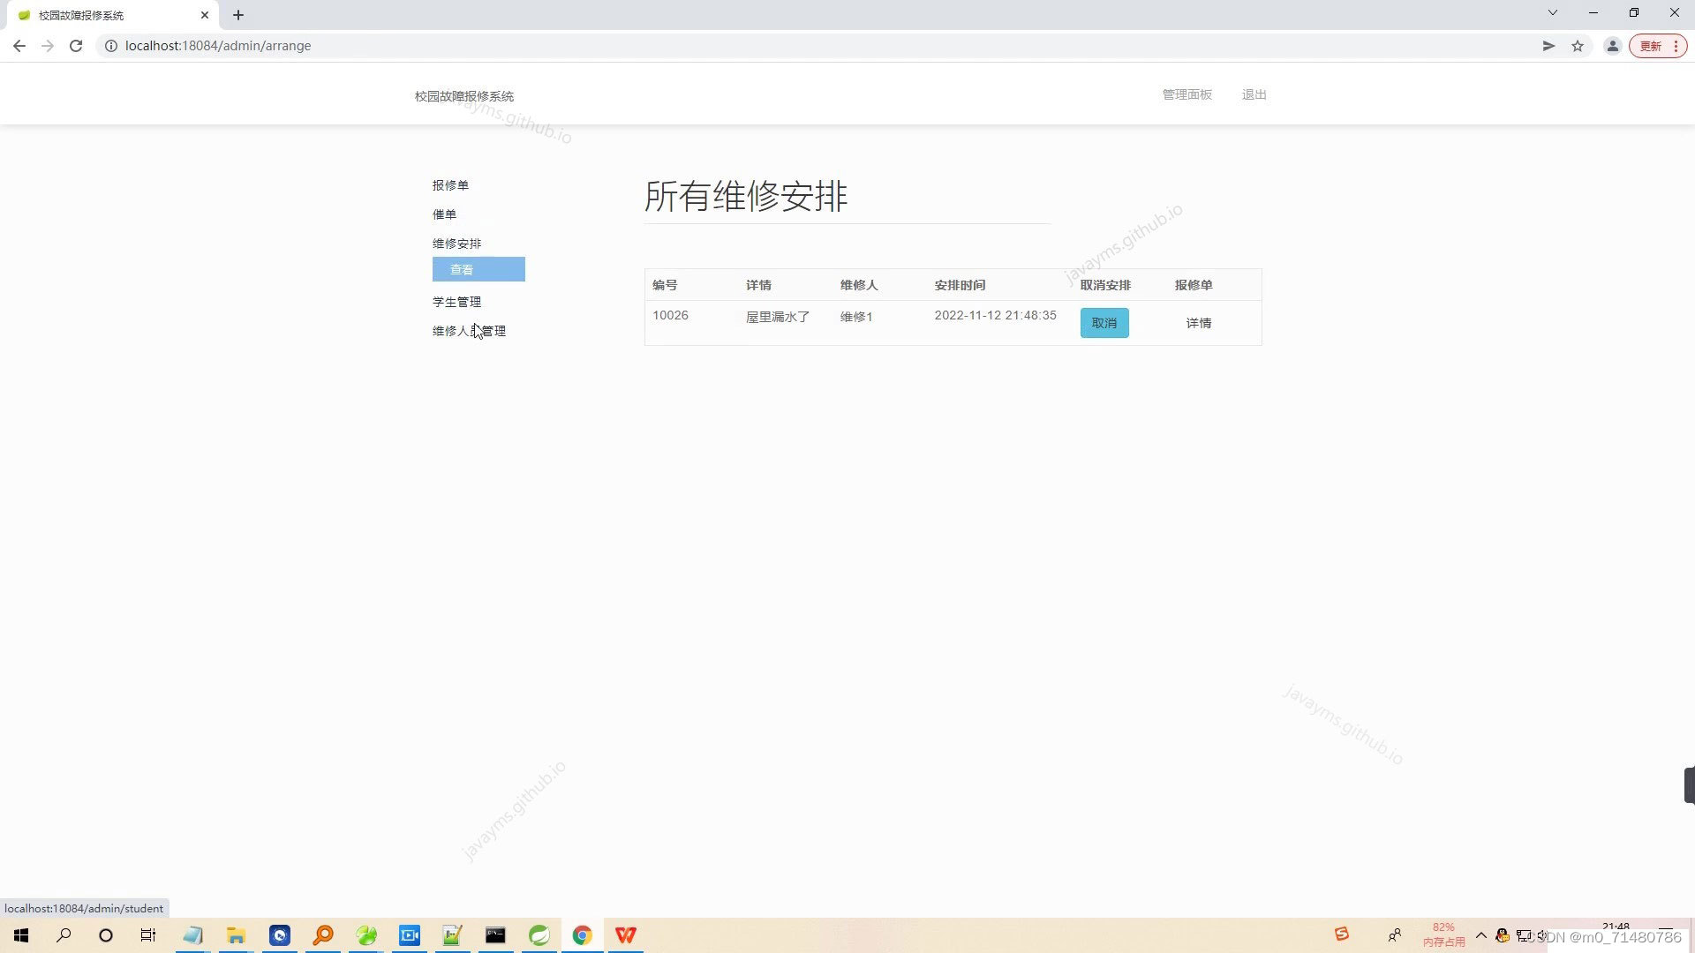Screen dimensions: 1695x953
Task: Open the 校园故障报修系统 brand link
Action: coord(464,96)
